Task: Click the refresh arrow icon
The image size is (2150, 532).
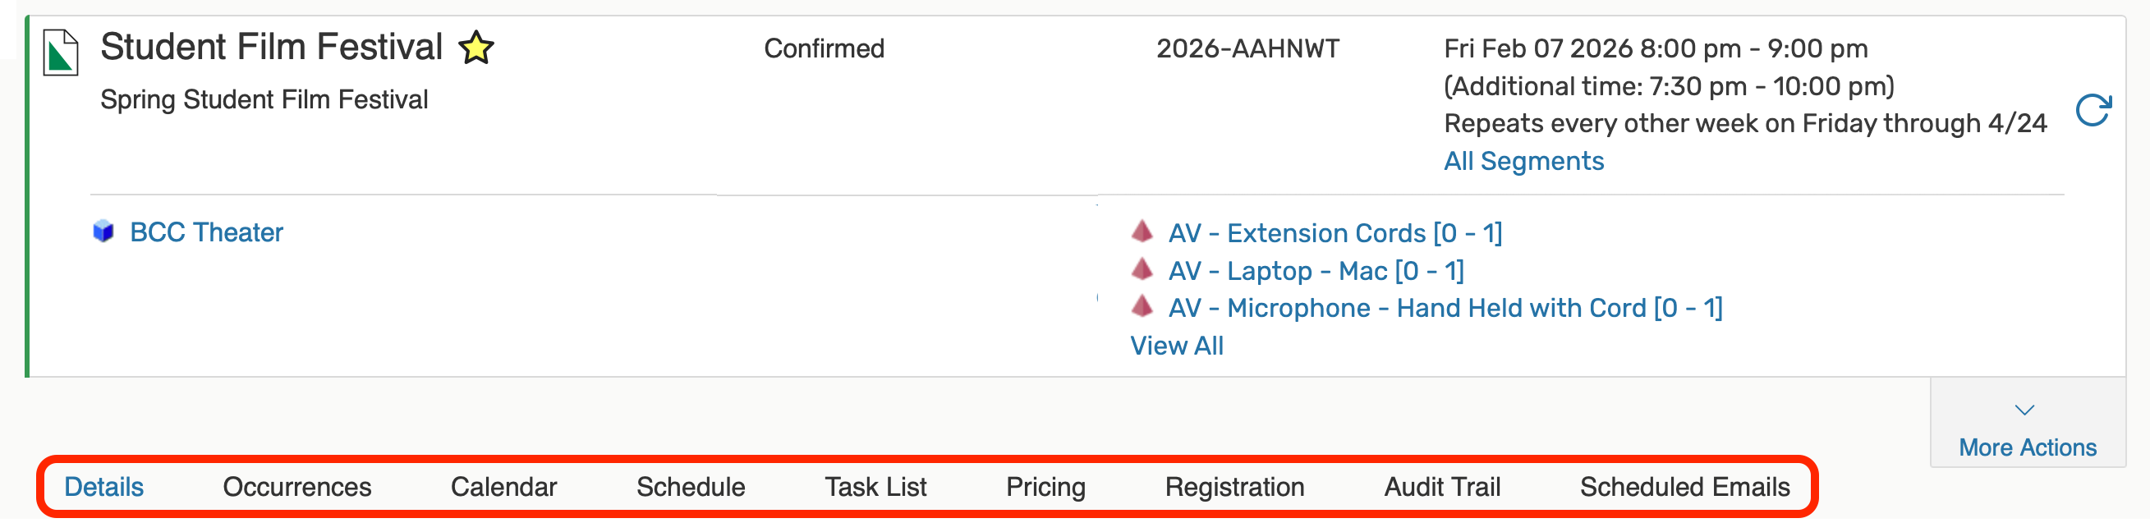Action: click(2093, 110)
